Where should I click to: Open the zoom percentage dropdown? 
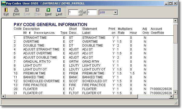[x=115, y=12]
